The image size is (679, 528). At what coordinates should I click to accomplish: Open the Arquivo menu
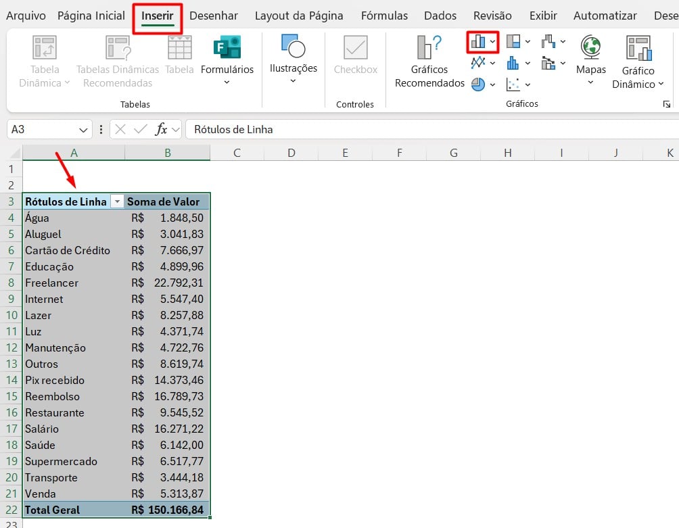[x=26, y=16]
